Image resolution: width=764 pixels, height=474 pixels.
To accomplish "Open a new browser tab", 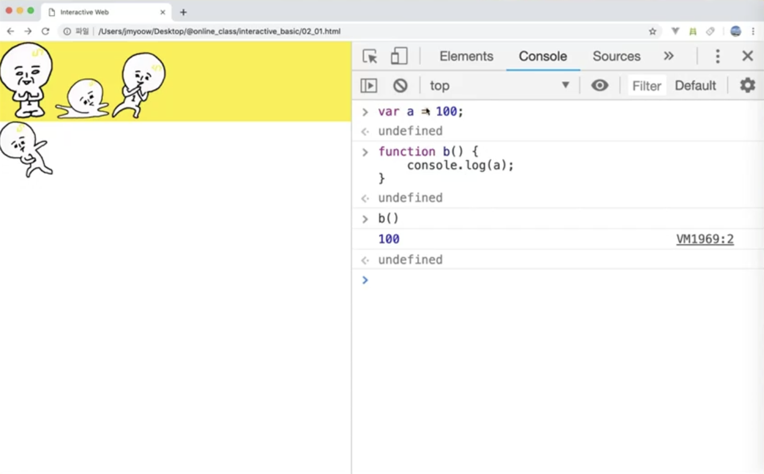I will 184,12.
